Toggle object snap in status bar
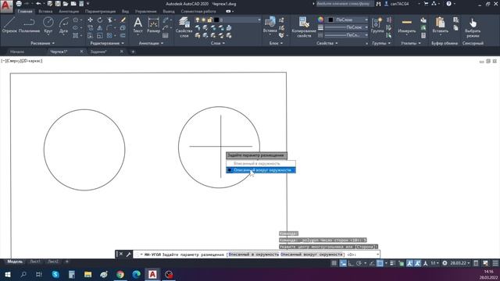This screenshot has width=500, height=281. click(380, 263)
